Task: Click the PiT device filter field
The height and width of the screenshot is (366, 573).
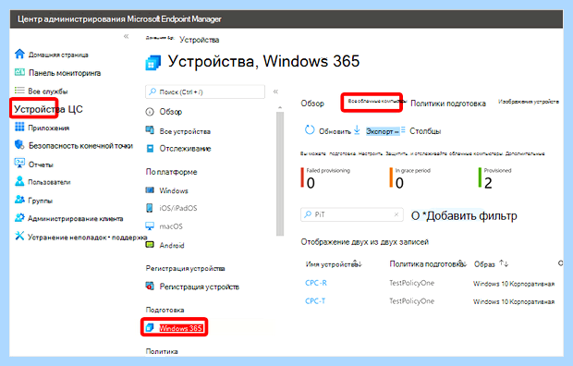Action: click(x=351, y=214)
